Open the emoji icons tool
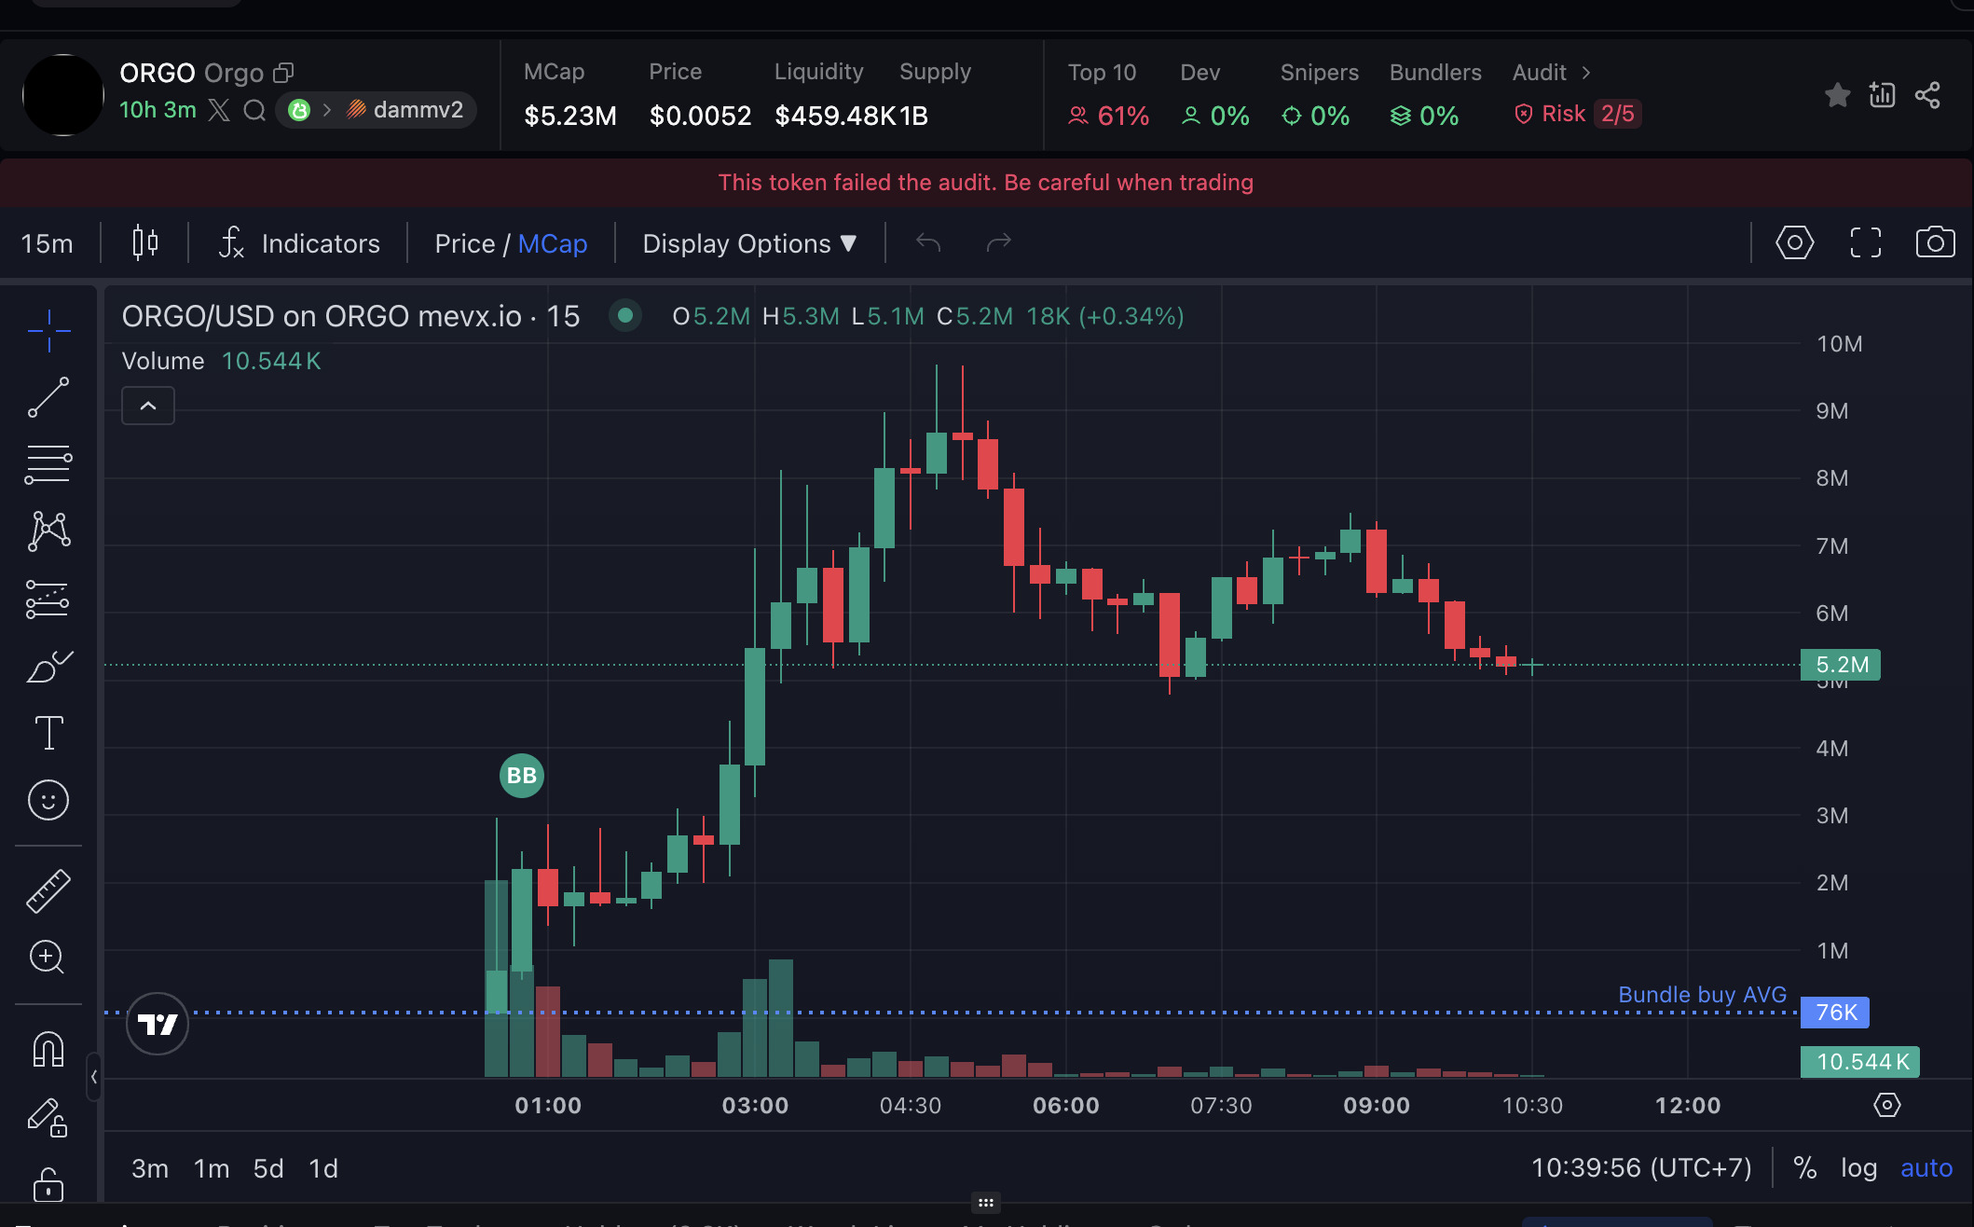 [48, 800]
